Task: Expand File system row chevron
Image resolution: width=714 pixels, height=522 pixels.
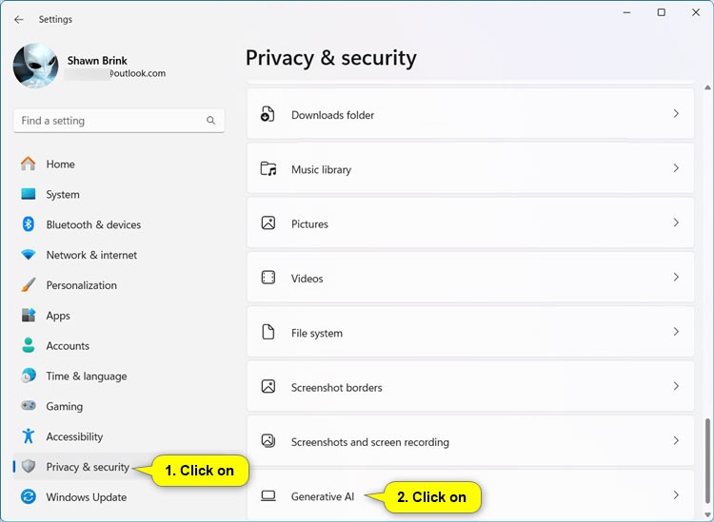Action: coord(676,333)
